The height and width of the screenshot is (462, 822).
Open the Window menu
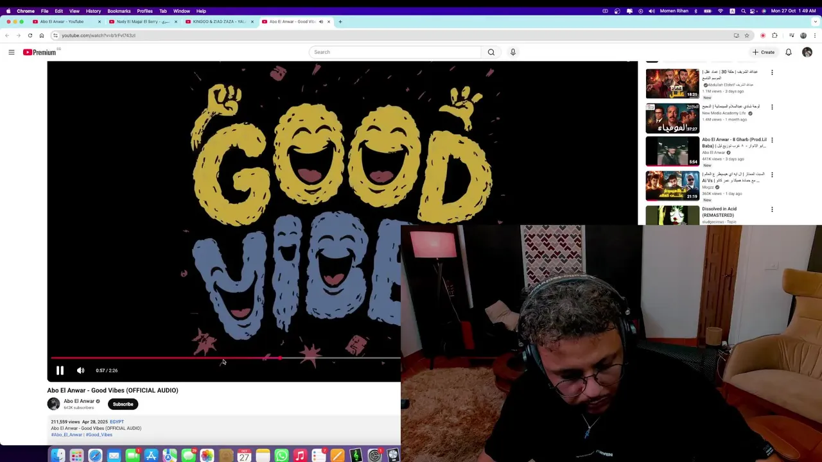(181, 11)
